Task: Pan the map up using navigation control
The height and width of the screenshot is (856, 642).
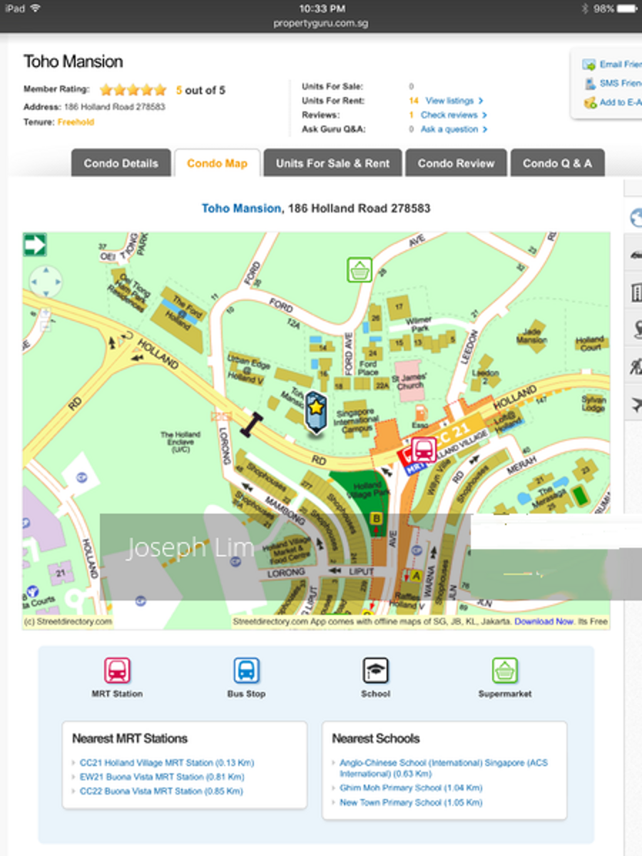Action: pos(45,270)
